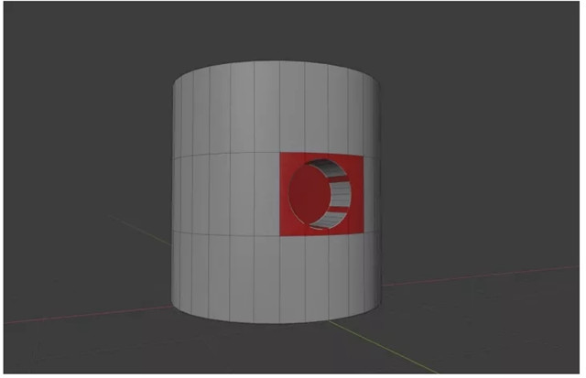This screenshot has width=586, height=378.
Task: Click the cylinder's top rim edge
Action: pos(275,62)
